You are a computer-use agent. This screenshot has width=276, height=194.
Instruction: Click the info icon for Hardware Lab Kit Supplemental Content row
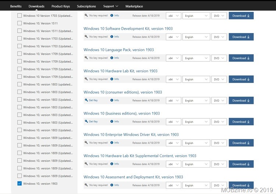(112, 164)
